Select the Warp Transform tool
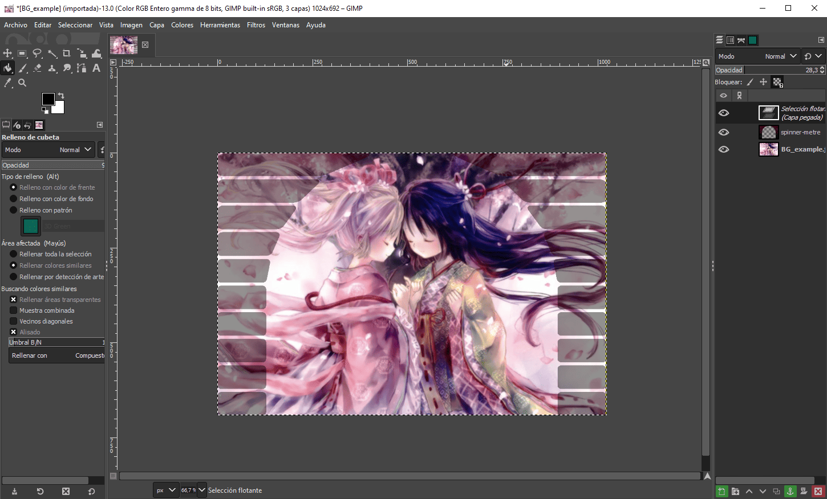Image resolution: width=827 pixels, height=499 pixels. [96, 54]
